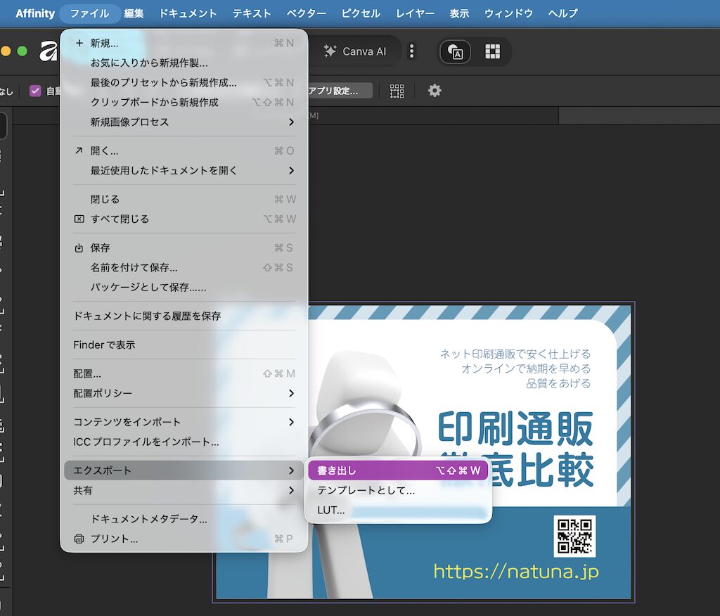Select the grid arrangement icon beside the gear
Image resolution: width=720 pixels, height=616 pixels.
tap(397, 90)
